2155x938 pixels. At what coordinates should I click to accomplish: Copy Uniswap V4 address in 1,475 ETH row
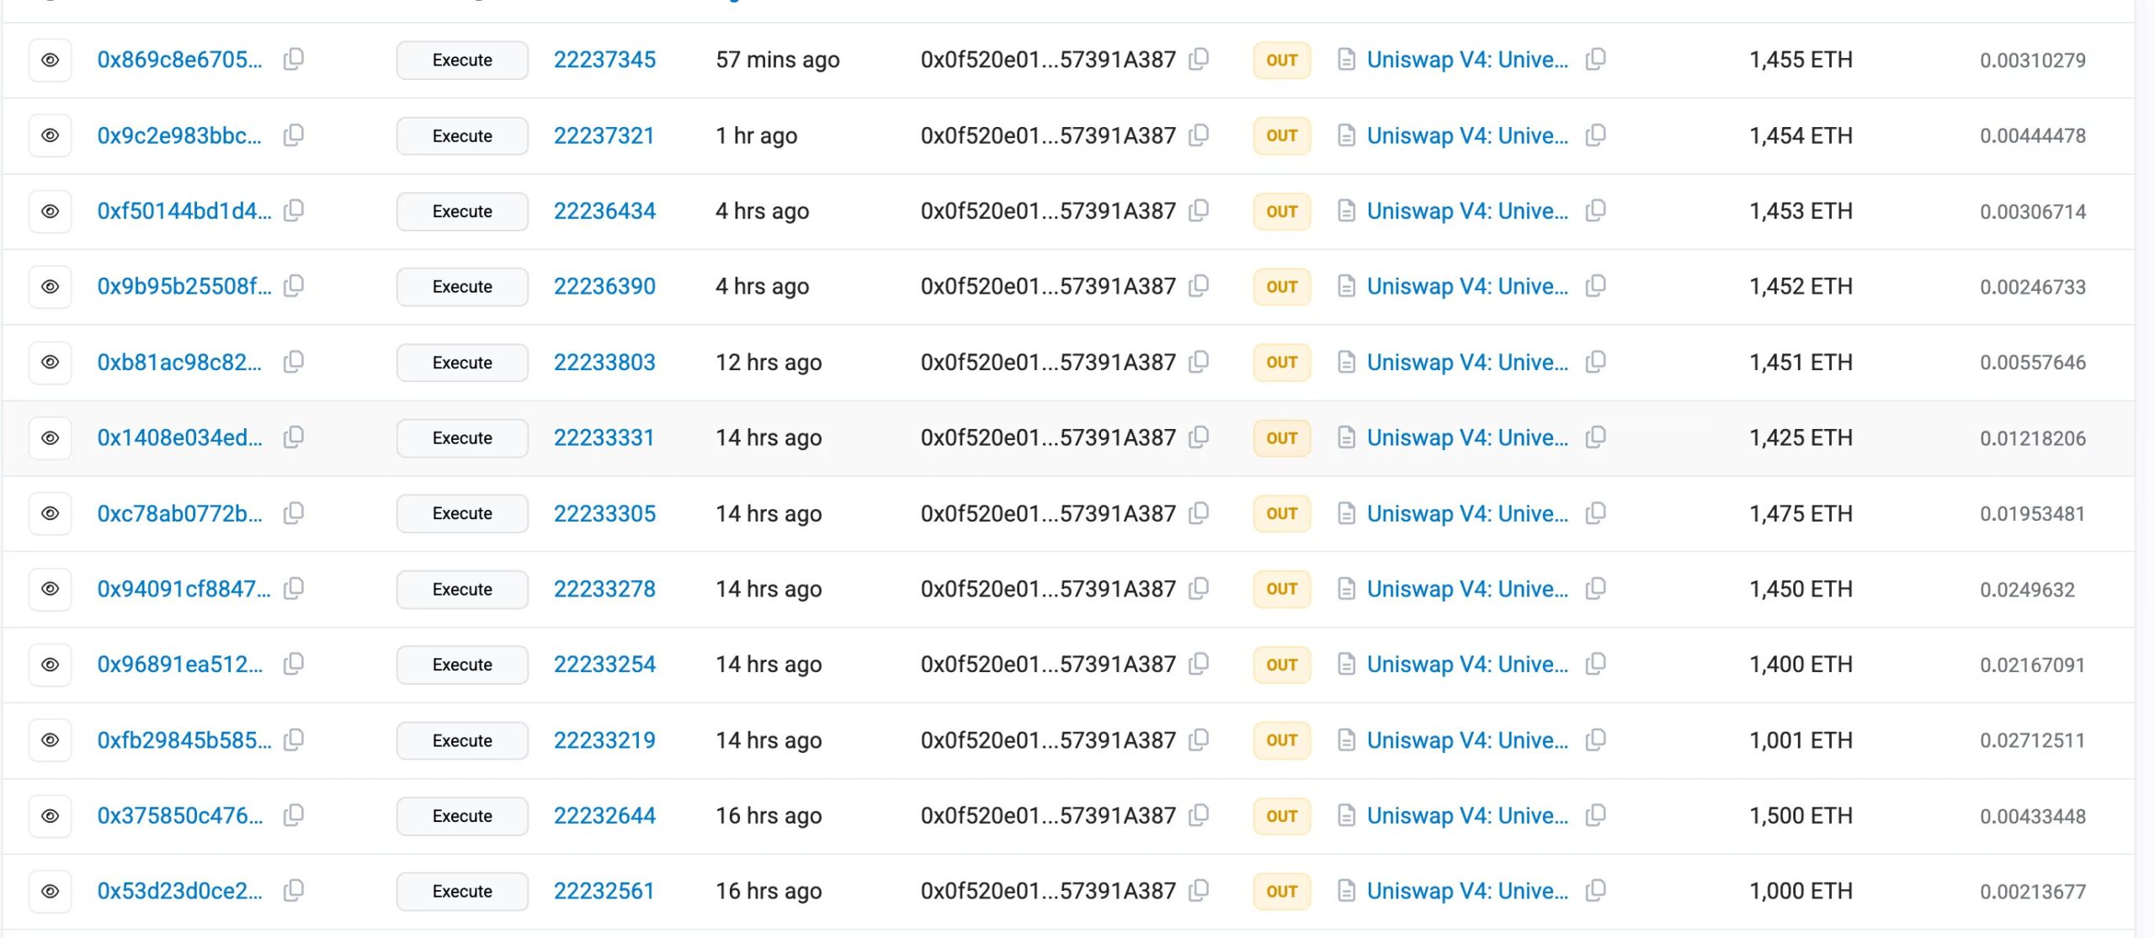[1595, 513]
